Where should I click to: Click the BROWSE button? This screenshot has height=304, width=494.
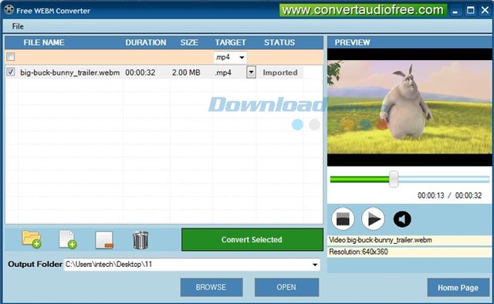coord(211,287)
